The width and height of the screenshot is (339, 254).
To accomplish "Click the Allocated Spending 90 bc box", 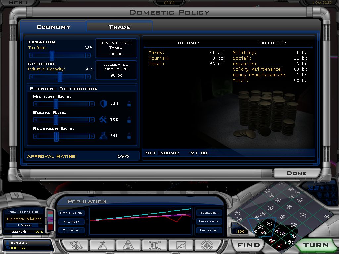I will click(116, 70).
